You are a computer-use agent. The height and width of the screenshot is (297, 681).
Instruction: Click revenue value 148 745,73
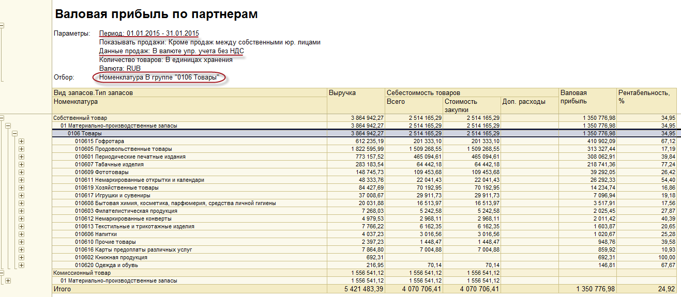367,172
